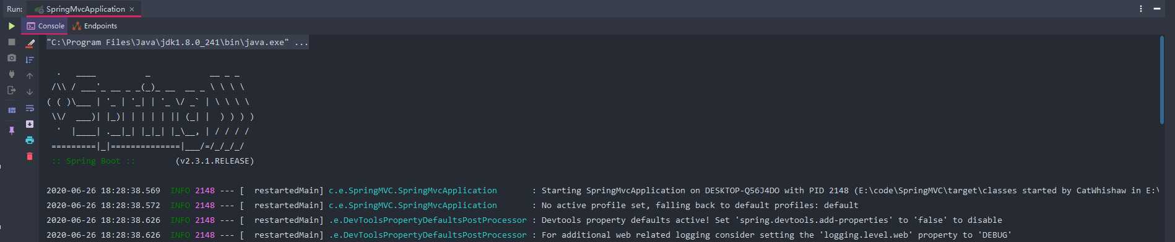1175x242 pixels.
Task: Switch to the Endpoints tab
Action: [x=95, y=26]
